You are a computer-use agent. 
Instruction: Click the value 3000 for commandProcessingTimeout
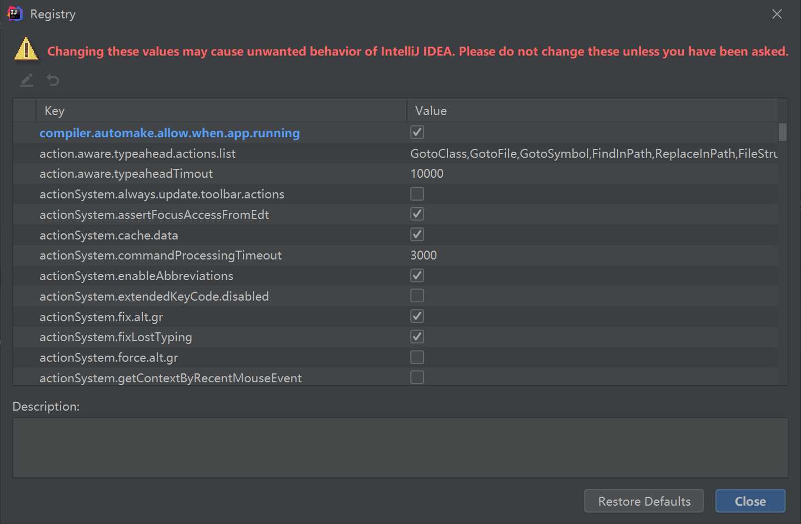coord(424,255)
